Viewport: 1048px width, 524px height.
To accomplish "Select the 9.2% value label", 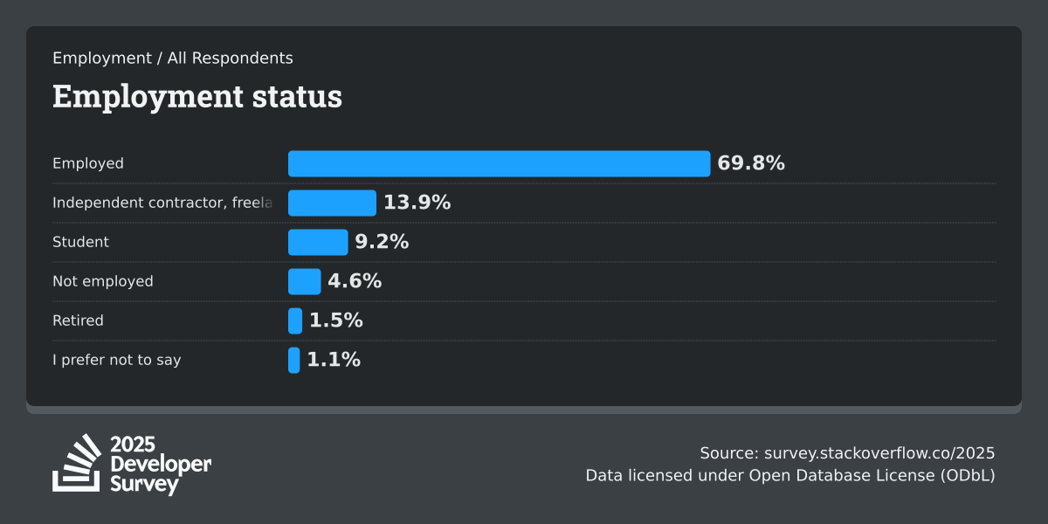I will tap(382, 242).
